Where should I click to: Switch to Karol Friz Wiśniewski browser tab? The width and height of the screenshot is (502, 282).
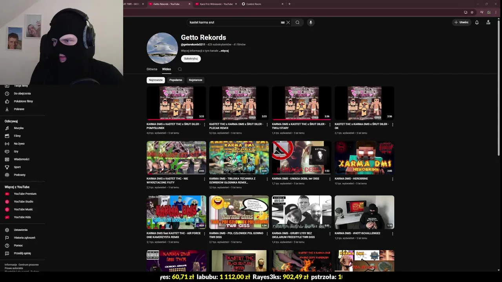[216, 4]
